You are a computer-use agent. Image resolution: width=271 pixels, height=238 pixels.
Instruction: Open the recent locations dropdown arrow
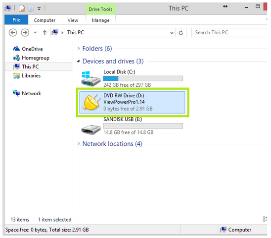coord(35,33)
